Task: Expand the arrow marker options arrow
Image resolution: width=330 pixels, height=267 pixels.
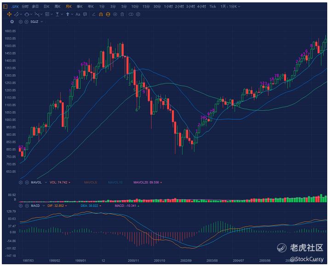Action: click(x=72, y=14)
